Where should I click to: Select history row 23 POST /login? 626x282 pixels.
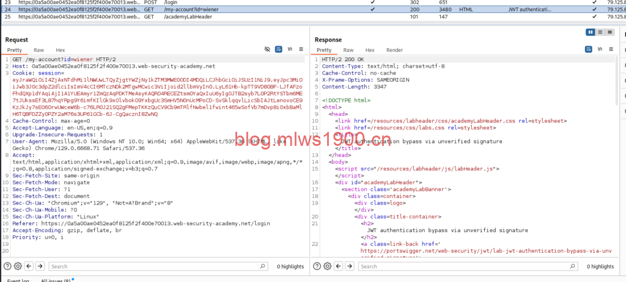click(x=313, y=2)
